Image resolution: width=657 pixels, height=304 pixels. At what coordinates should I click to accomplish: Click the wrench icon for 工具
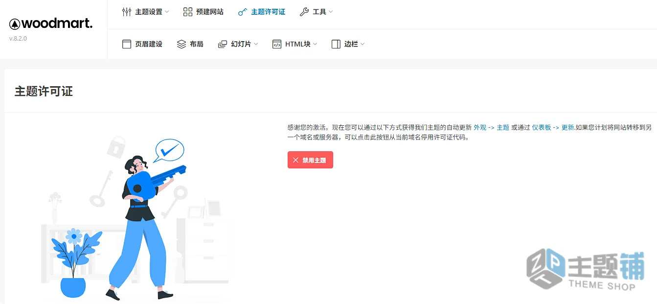(x=304, y=12)
